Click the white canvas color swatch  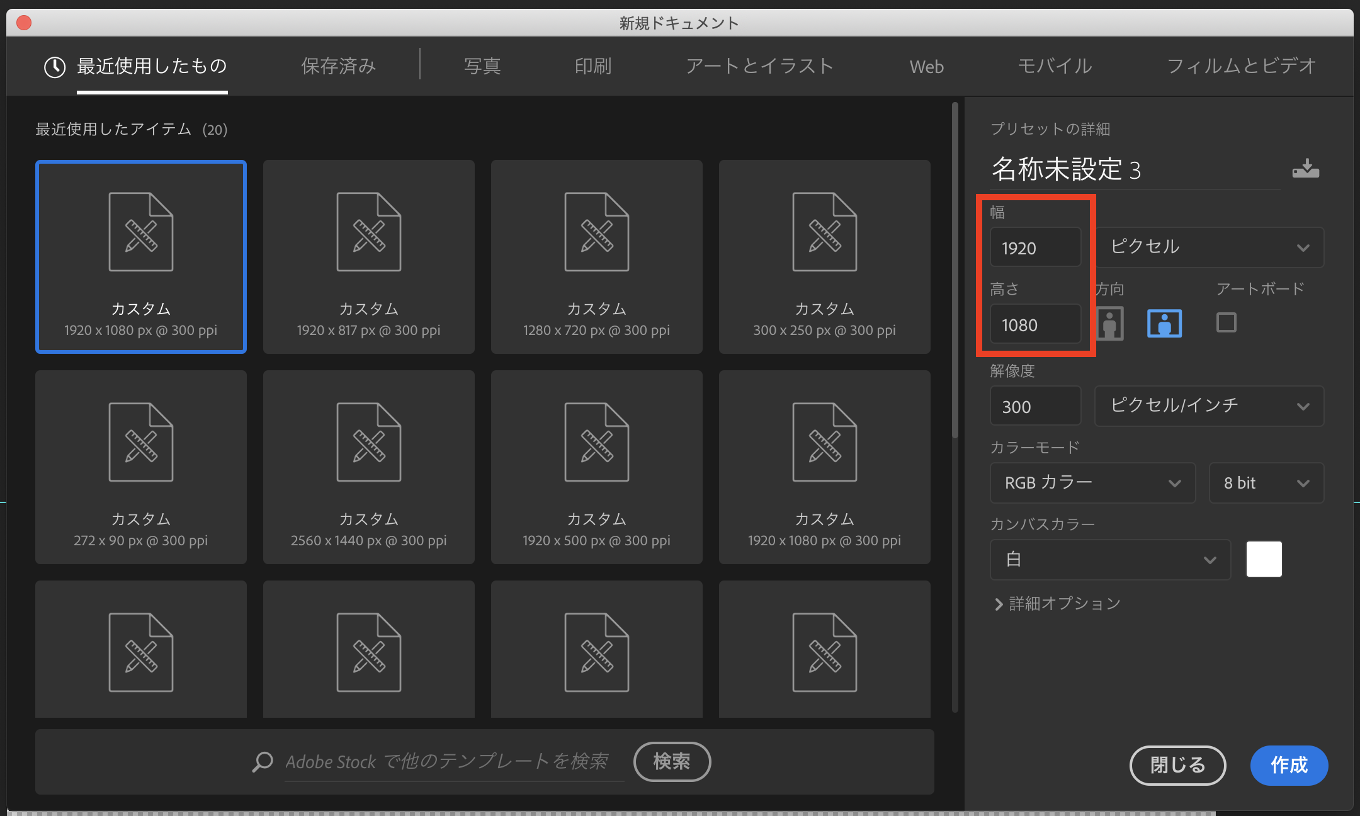[1264, 559]
